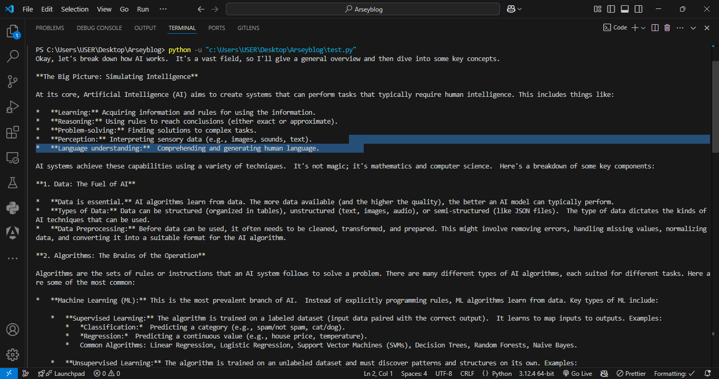Switch to the GITLENS tab

248,28
